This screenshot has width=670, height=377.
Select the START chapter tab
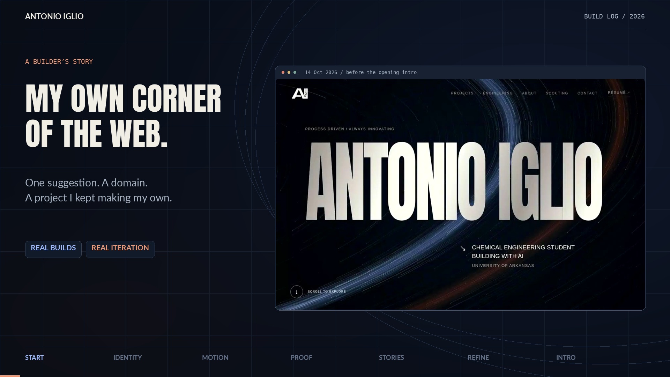pos(34,357)
